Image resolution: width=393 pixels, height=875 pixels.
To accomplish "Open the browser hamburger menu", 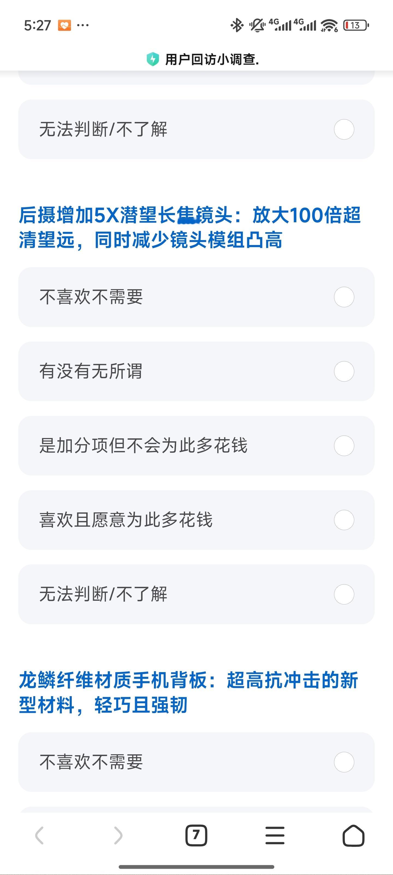I will point(275,836).
